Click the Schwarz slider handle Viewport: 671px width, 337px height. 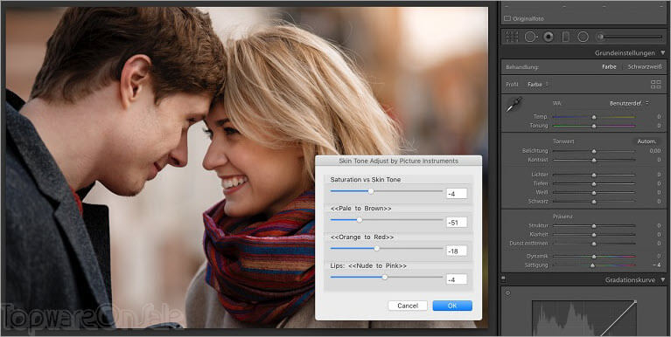click(594, 201)
